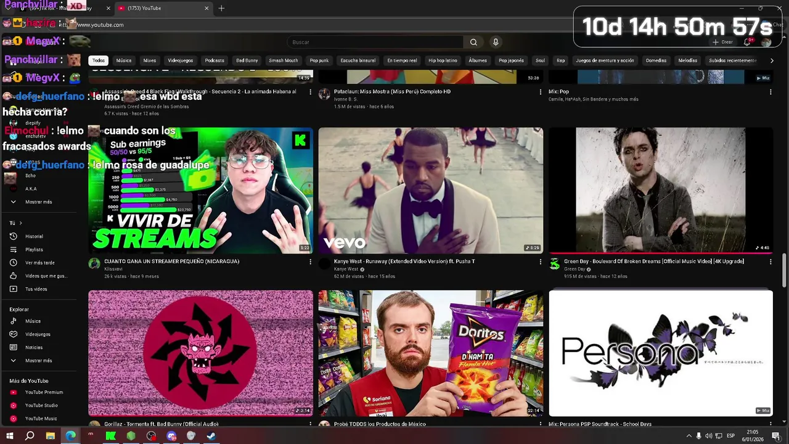This screenshot has height=444, width=789.
Task: Open YouTube Studio link
Action: pos(41,405)
